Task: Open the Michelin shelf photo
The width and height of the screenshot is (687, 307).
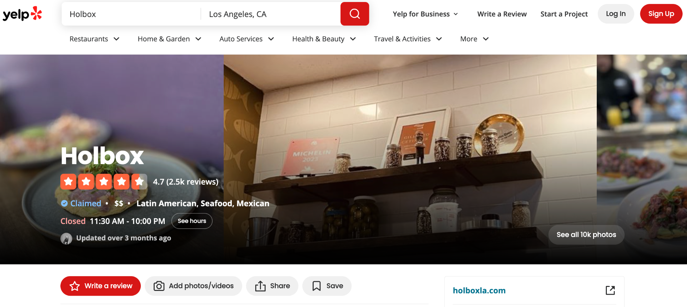Action: [410, 159]
